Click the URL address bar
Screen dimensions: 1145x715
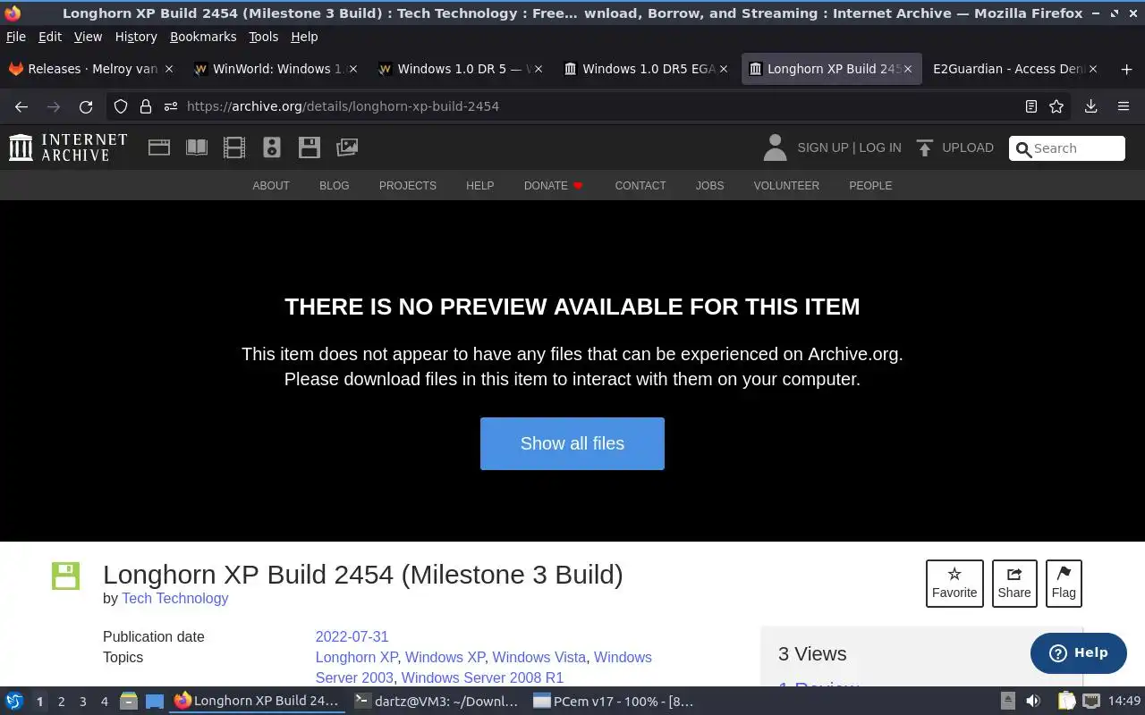[x=590, y=106]
